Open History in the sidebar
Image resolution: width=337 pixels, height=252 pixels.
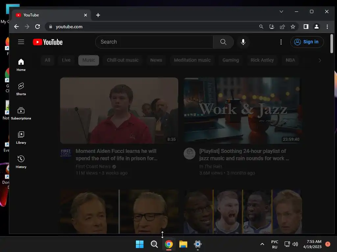21,162
